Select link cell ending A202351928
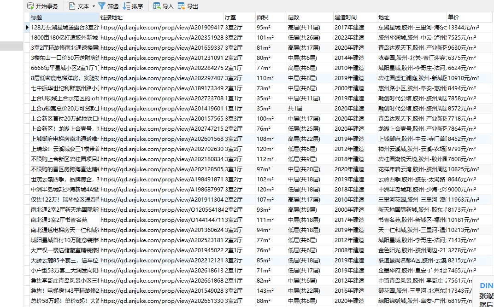Screen dimensions: 494x307 [x=162, y=37]
